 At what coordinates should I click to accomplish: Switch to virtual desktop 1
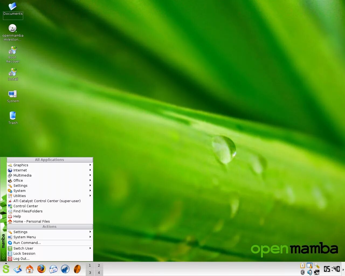pos(90,265)
